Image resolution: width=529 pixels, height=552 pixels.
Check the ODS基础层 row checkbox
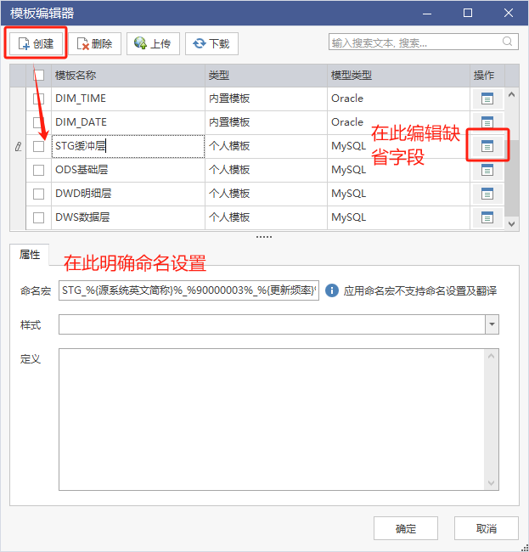pos(39,170)
